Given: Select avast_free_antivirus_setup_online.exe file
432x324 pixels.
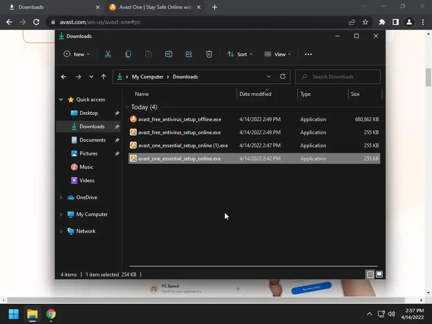Looking at the screenshot, I should pos(254,132).
